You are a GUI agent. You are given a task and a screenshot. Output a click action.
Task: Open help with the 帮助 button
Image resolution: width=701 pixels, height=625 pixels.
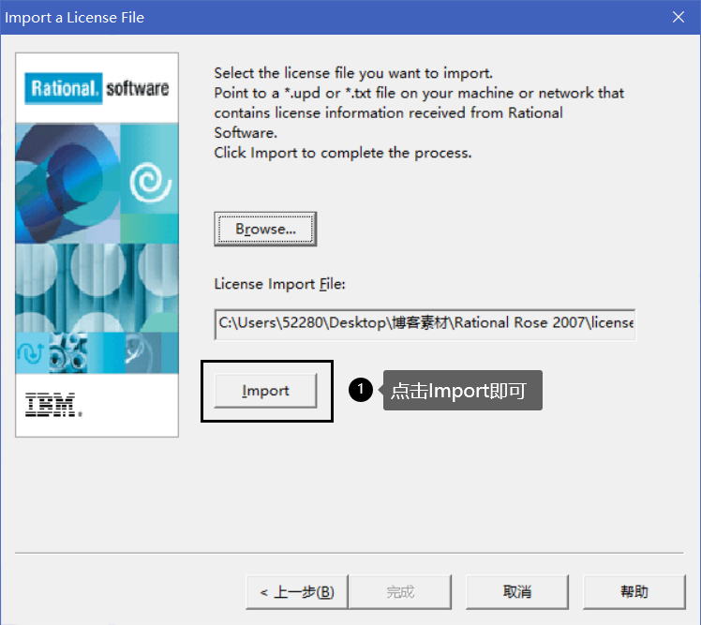(634, 592)
